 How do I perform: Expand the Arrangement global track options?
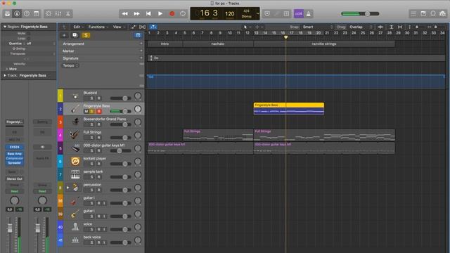[x=141, y=44]
